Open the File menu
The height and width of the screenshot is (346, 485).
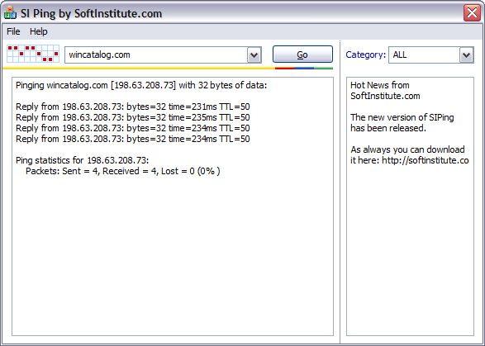(13, 31)
